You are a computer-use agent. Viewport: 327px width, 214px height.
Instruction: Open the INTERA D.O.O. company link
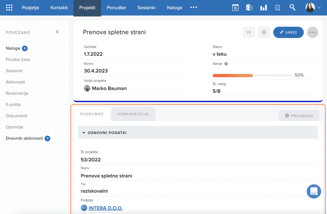(106, 208)
